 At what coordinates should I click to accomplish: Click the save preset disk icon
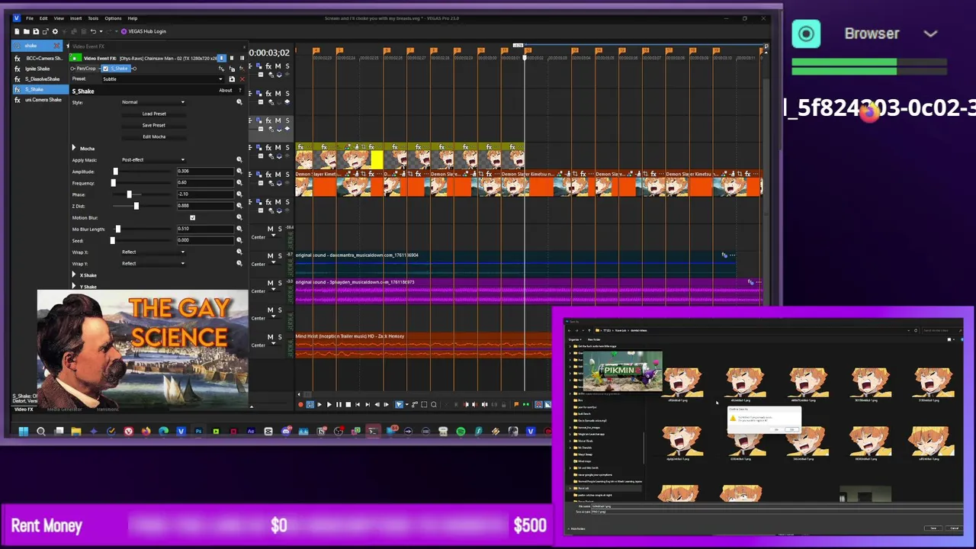tap(232, 79)
